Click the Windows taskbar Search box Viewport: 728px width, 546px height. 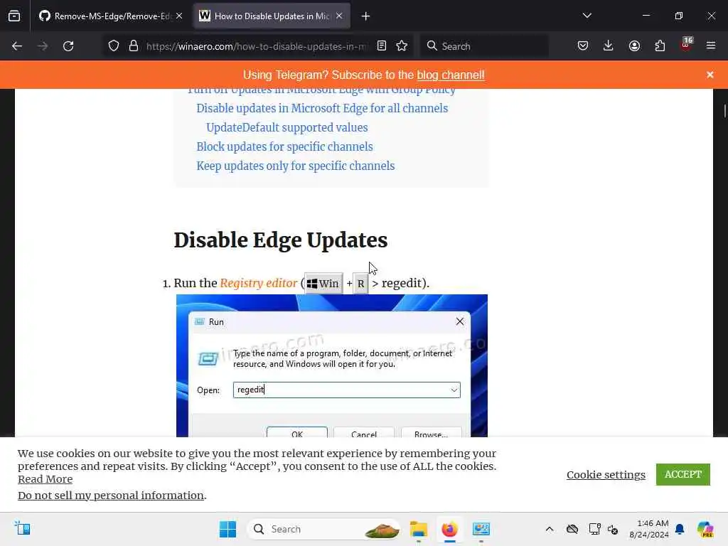[x=323, y=529]
